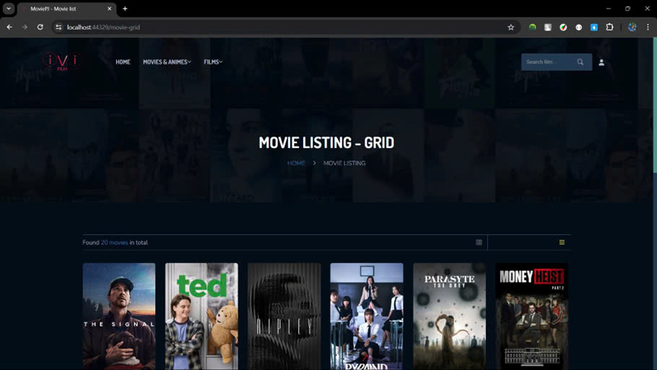This screenshot has width=657, height=370.
Task: Open The Signal movie poster
Action: coord(119,317)
